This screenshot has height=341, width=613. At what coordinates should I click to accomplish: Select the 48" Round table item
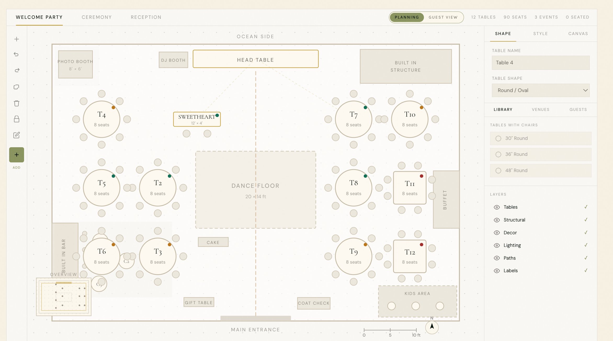click(541, 170)
